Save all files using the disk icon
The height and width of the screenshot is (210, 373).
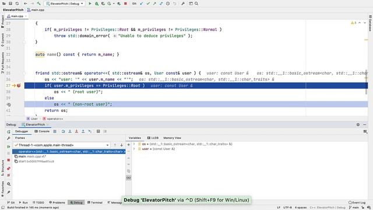[10, 3]
